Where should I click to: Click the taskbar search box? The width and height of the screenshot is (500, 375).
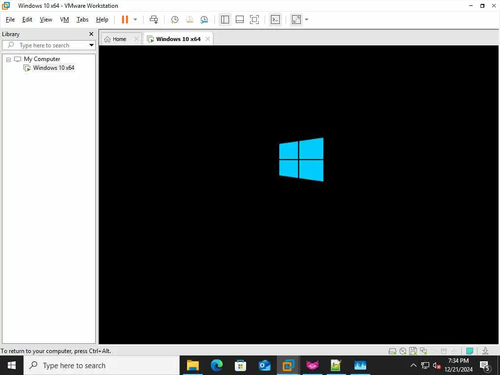click(x=102, y=365)
